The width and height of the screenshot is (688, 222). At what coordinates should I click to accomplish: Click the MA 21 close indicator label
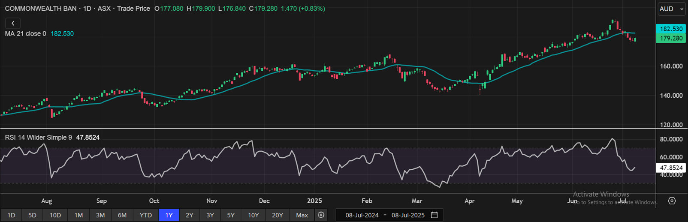25,33
